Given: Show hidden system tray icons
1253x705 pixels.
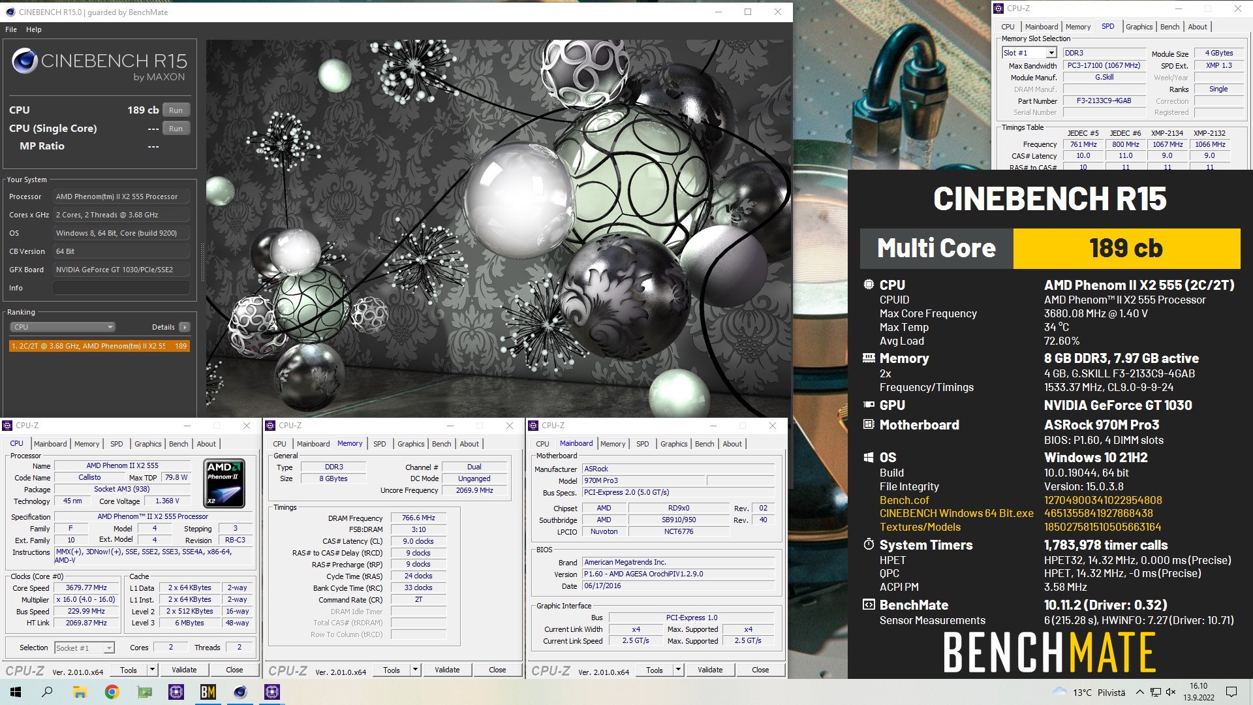Looking at the screenshot, I should coord(1139,692).
